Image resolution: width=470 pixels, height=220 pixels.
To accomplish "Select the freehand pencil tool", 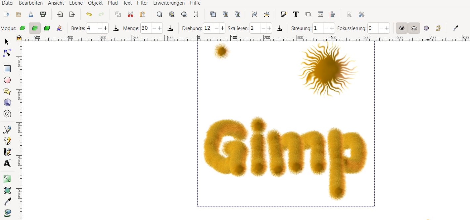I will (7, 141).
